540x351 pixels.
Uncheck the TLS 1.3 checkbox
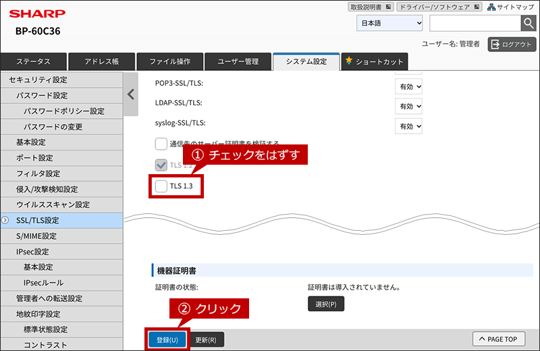coord(161,186)
